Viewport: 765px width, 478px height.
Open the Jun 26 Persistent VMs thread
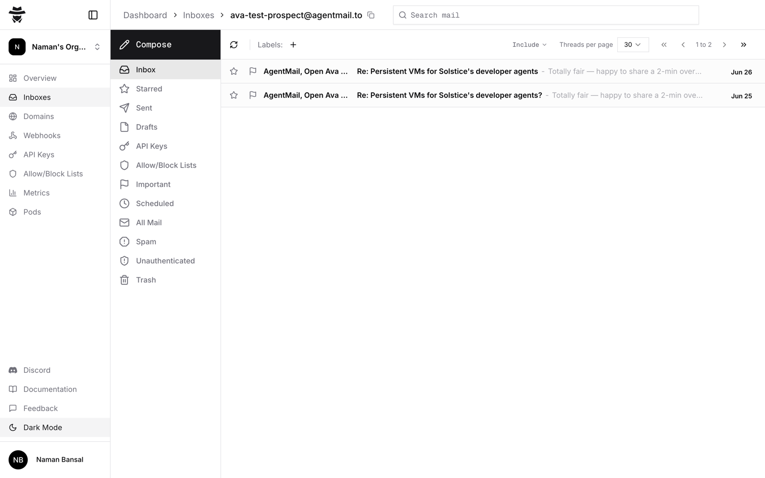(493, 71)
